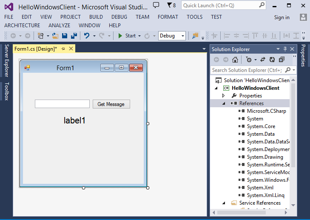Open the notifications flag showing 8
Viewport: 310px width, 220px height.
[171, 5]
